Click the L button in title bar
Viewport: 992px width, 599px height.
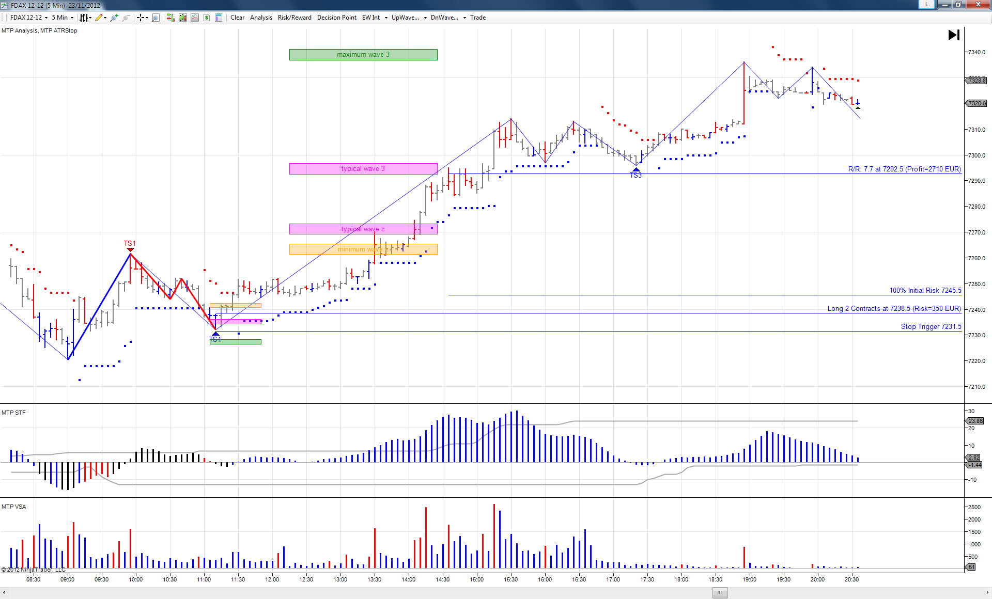coord(927,4)
